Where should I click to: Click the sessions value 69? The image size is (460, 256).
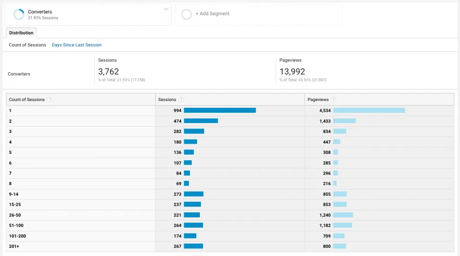pyautogui.click(x=179, y=184)
